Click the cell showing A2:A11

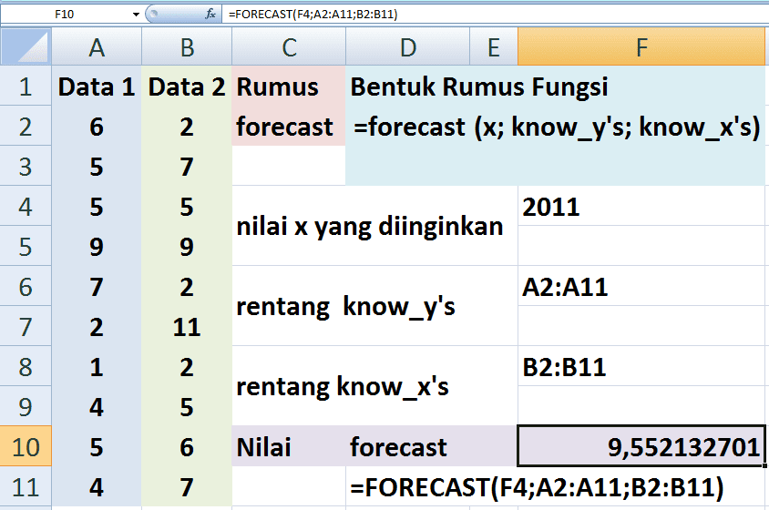click(641, 286)
